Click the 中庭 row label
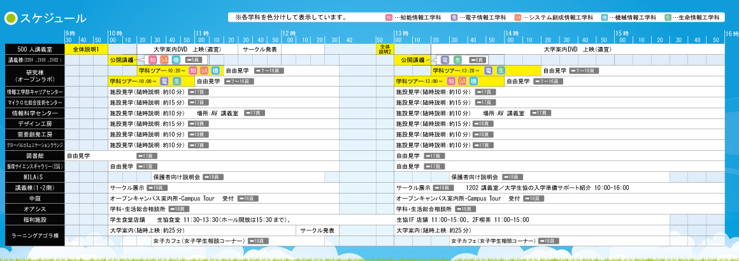Image resolution: width=739 pixels, height=261 pixels. pos(34,199)
